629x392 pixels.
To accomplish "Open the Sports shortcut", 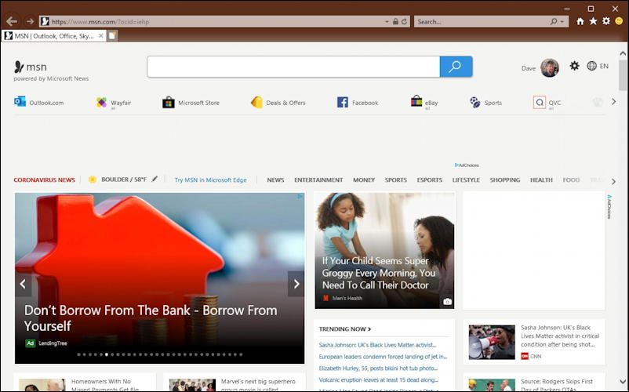I will [x=485, y=103].
